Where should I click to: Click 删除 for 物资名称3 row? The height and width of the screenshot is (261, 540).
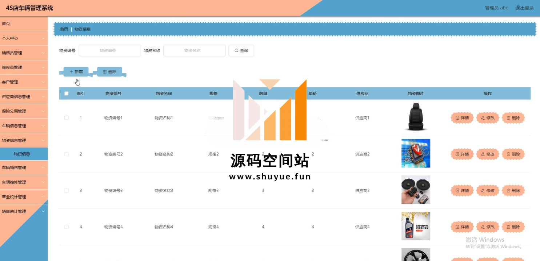(x=513, y=190)
